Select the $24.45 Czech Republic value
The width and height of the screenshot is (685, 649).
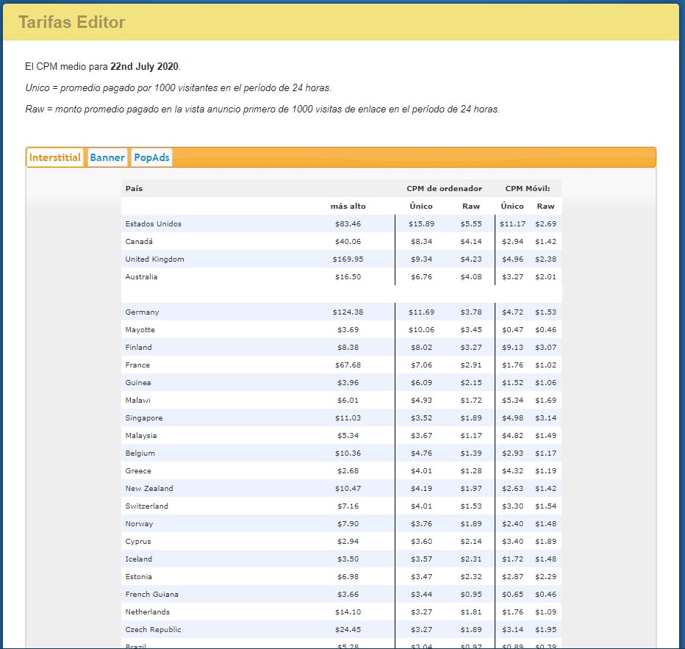(x=348, y=630)
